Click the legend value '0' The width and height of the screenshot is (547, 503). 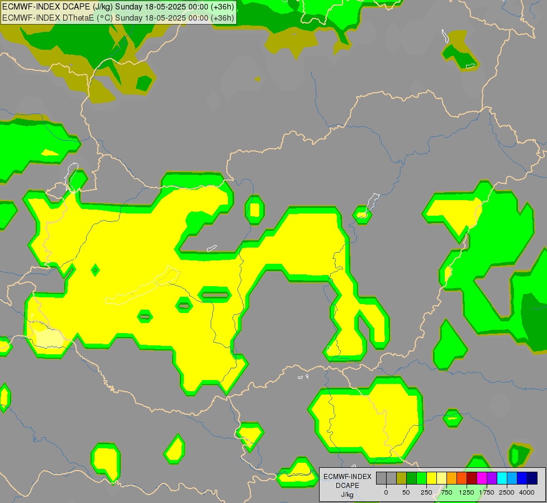pyautogui.click(x=386, y=492)
